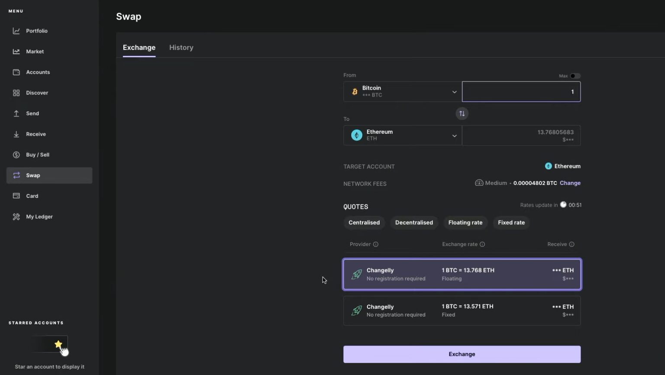665x375 pixels.
Task: Select the Exchange tab
Action: 139,47
